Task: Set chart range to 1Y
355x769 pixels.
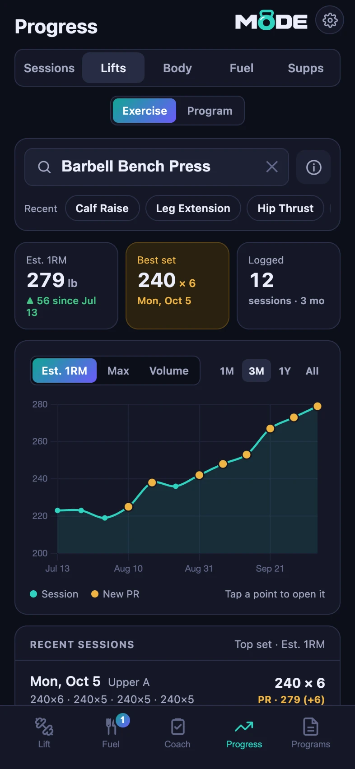Action: (285, 371)
